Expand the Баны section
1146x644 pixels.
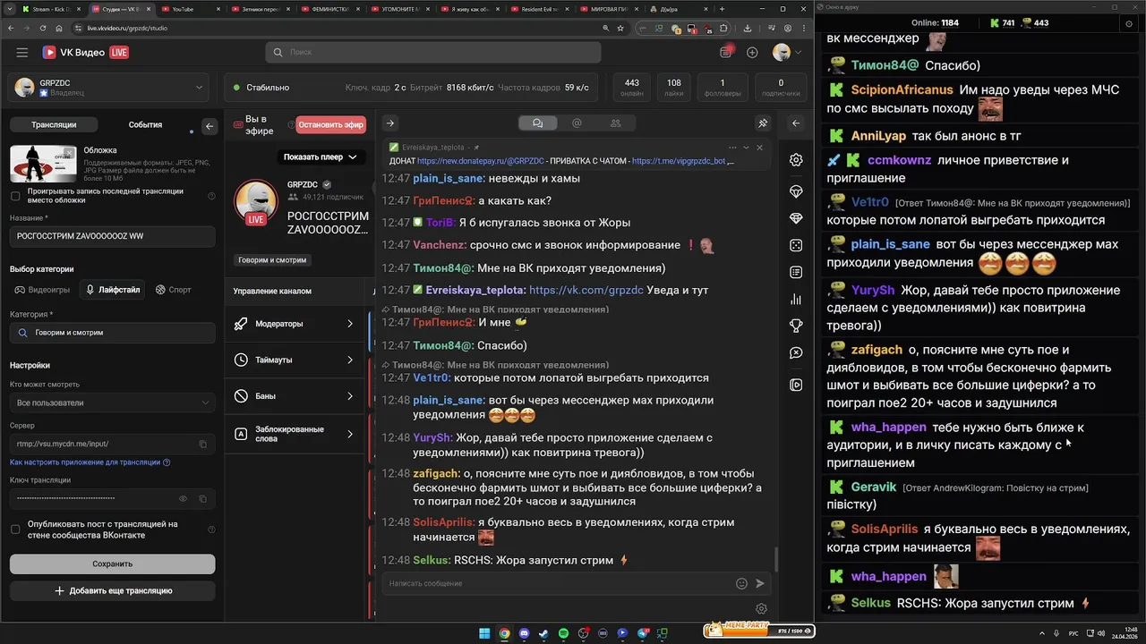coord(296,395)
